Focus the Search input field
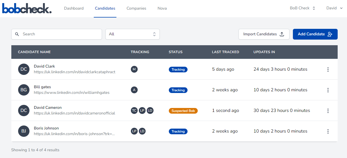 pos(57,34)
